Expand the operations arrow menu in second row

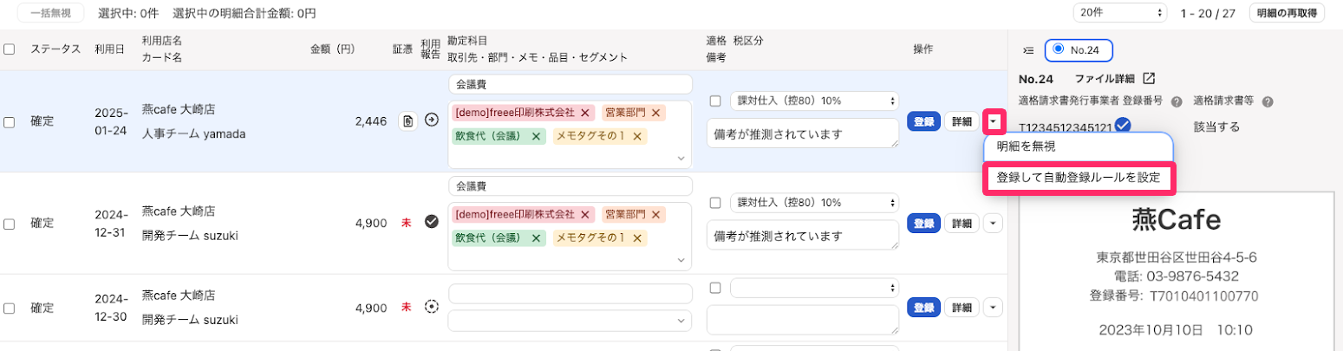pos(994,223)
